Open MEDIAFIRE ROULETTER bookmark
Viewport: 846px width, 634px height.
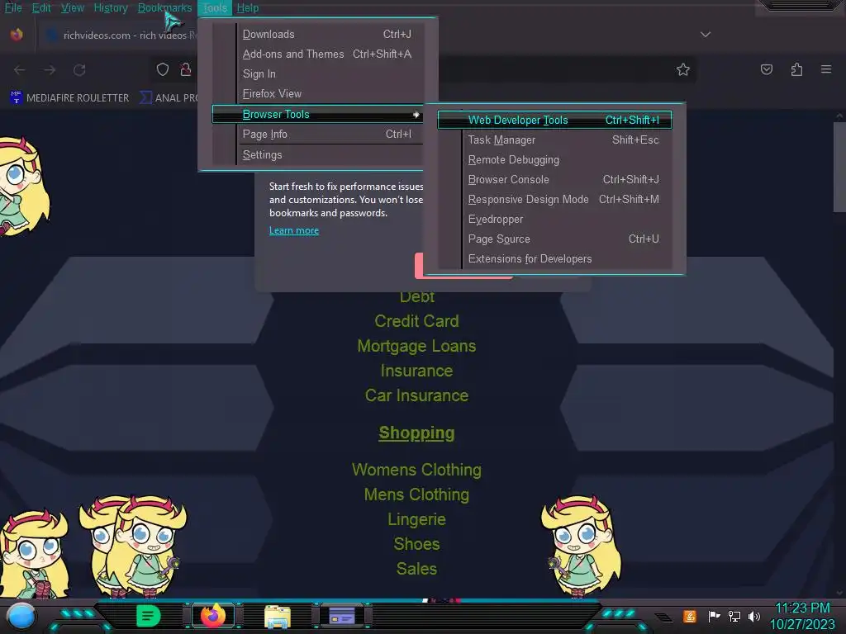(x=69, y=97)
